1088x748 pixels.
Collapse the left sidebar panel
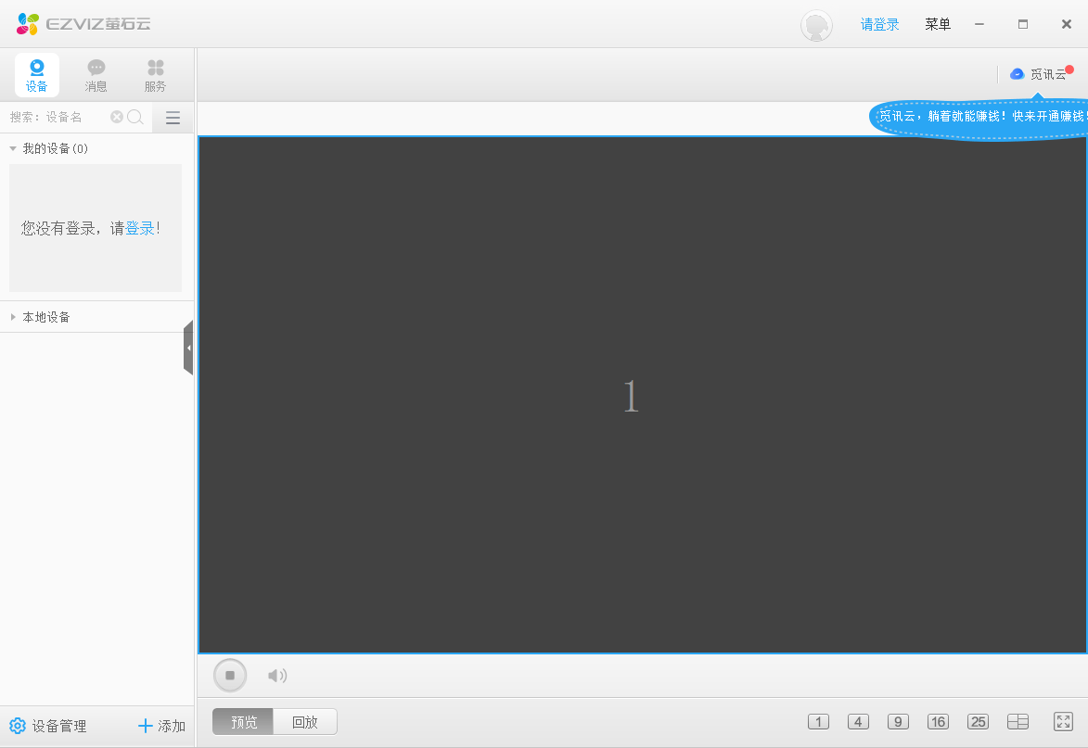point(188,348)
